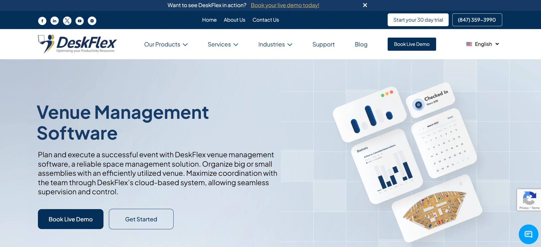Screen dimensions: 541x247
Task: Open DeskFlex Instagram profile icon
Action: 92,21
